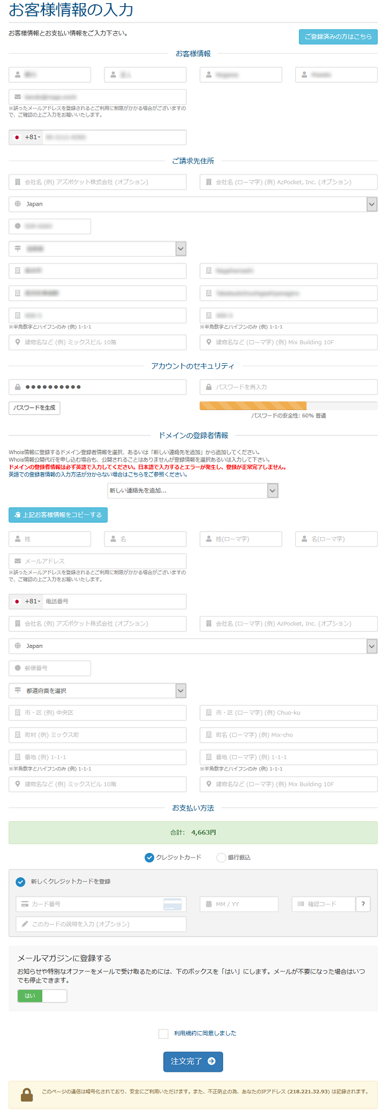Open the billing address Japan country dropdown

pyautogui.click(x=193, y=204)
